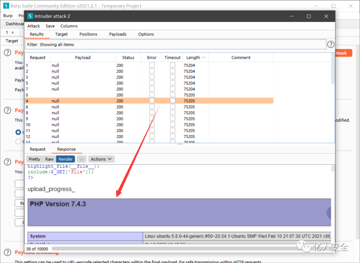Tick the Timeout checkbox for request 12
Viewport: 360px width, 263px height.
173,136
